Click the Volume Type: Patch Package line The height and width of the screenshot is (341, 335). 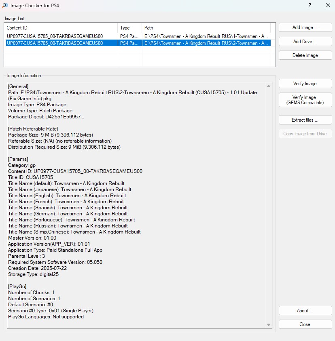pos(40,111)
